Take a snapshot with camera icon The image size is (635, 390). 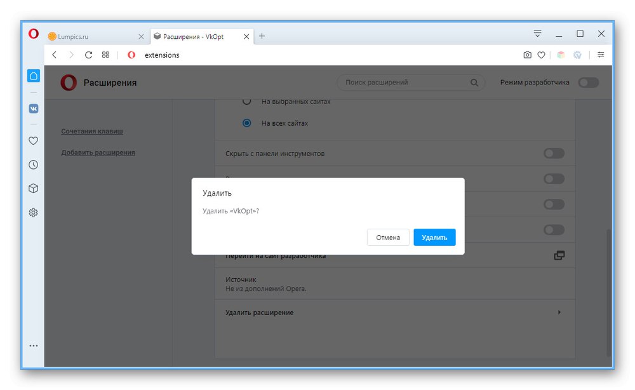point(527,55)
